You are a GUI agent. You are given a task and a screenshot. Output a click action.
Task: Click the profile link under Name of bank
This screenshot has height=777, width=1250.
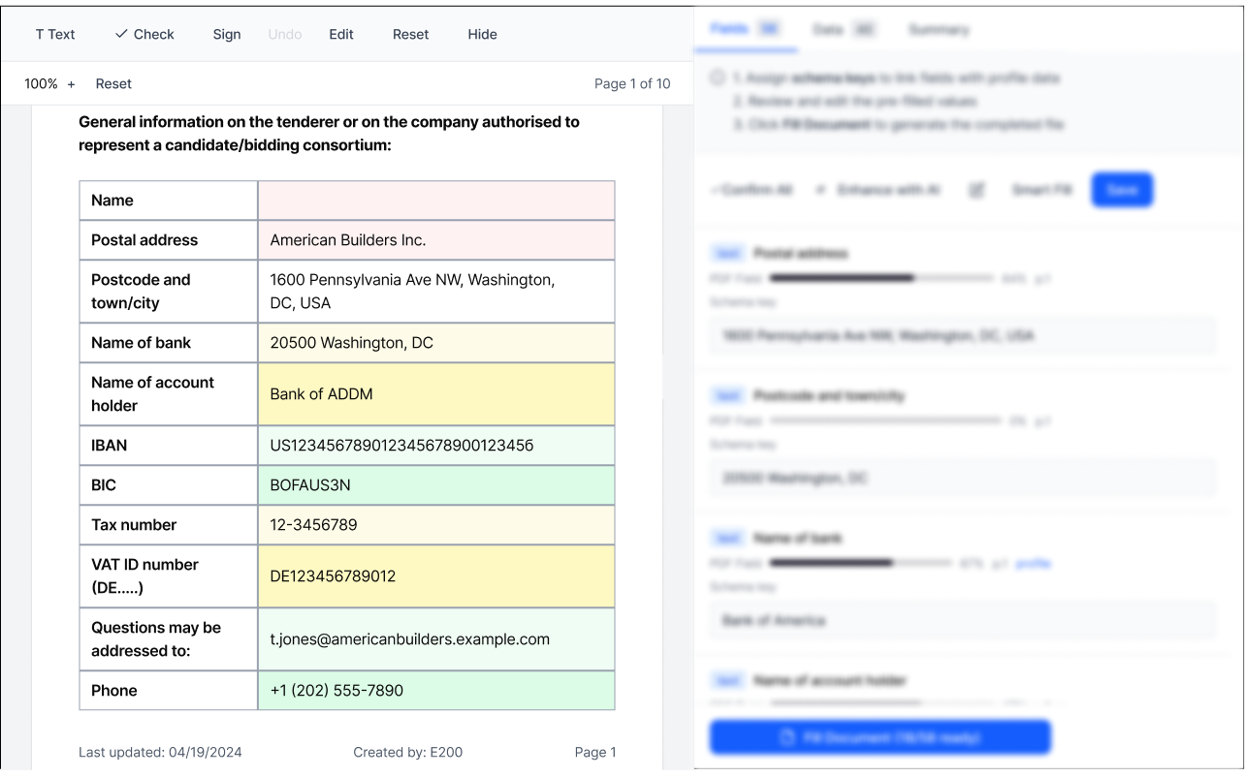(x=1033, y=563)
